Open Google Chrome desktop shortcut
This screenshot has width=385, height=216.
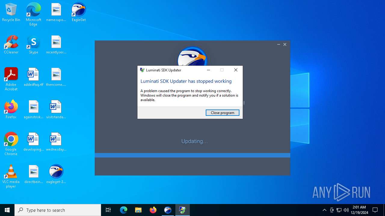pyautogui.click(x=11, y=144)
